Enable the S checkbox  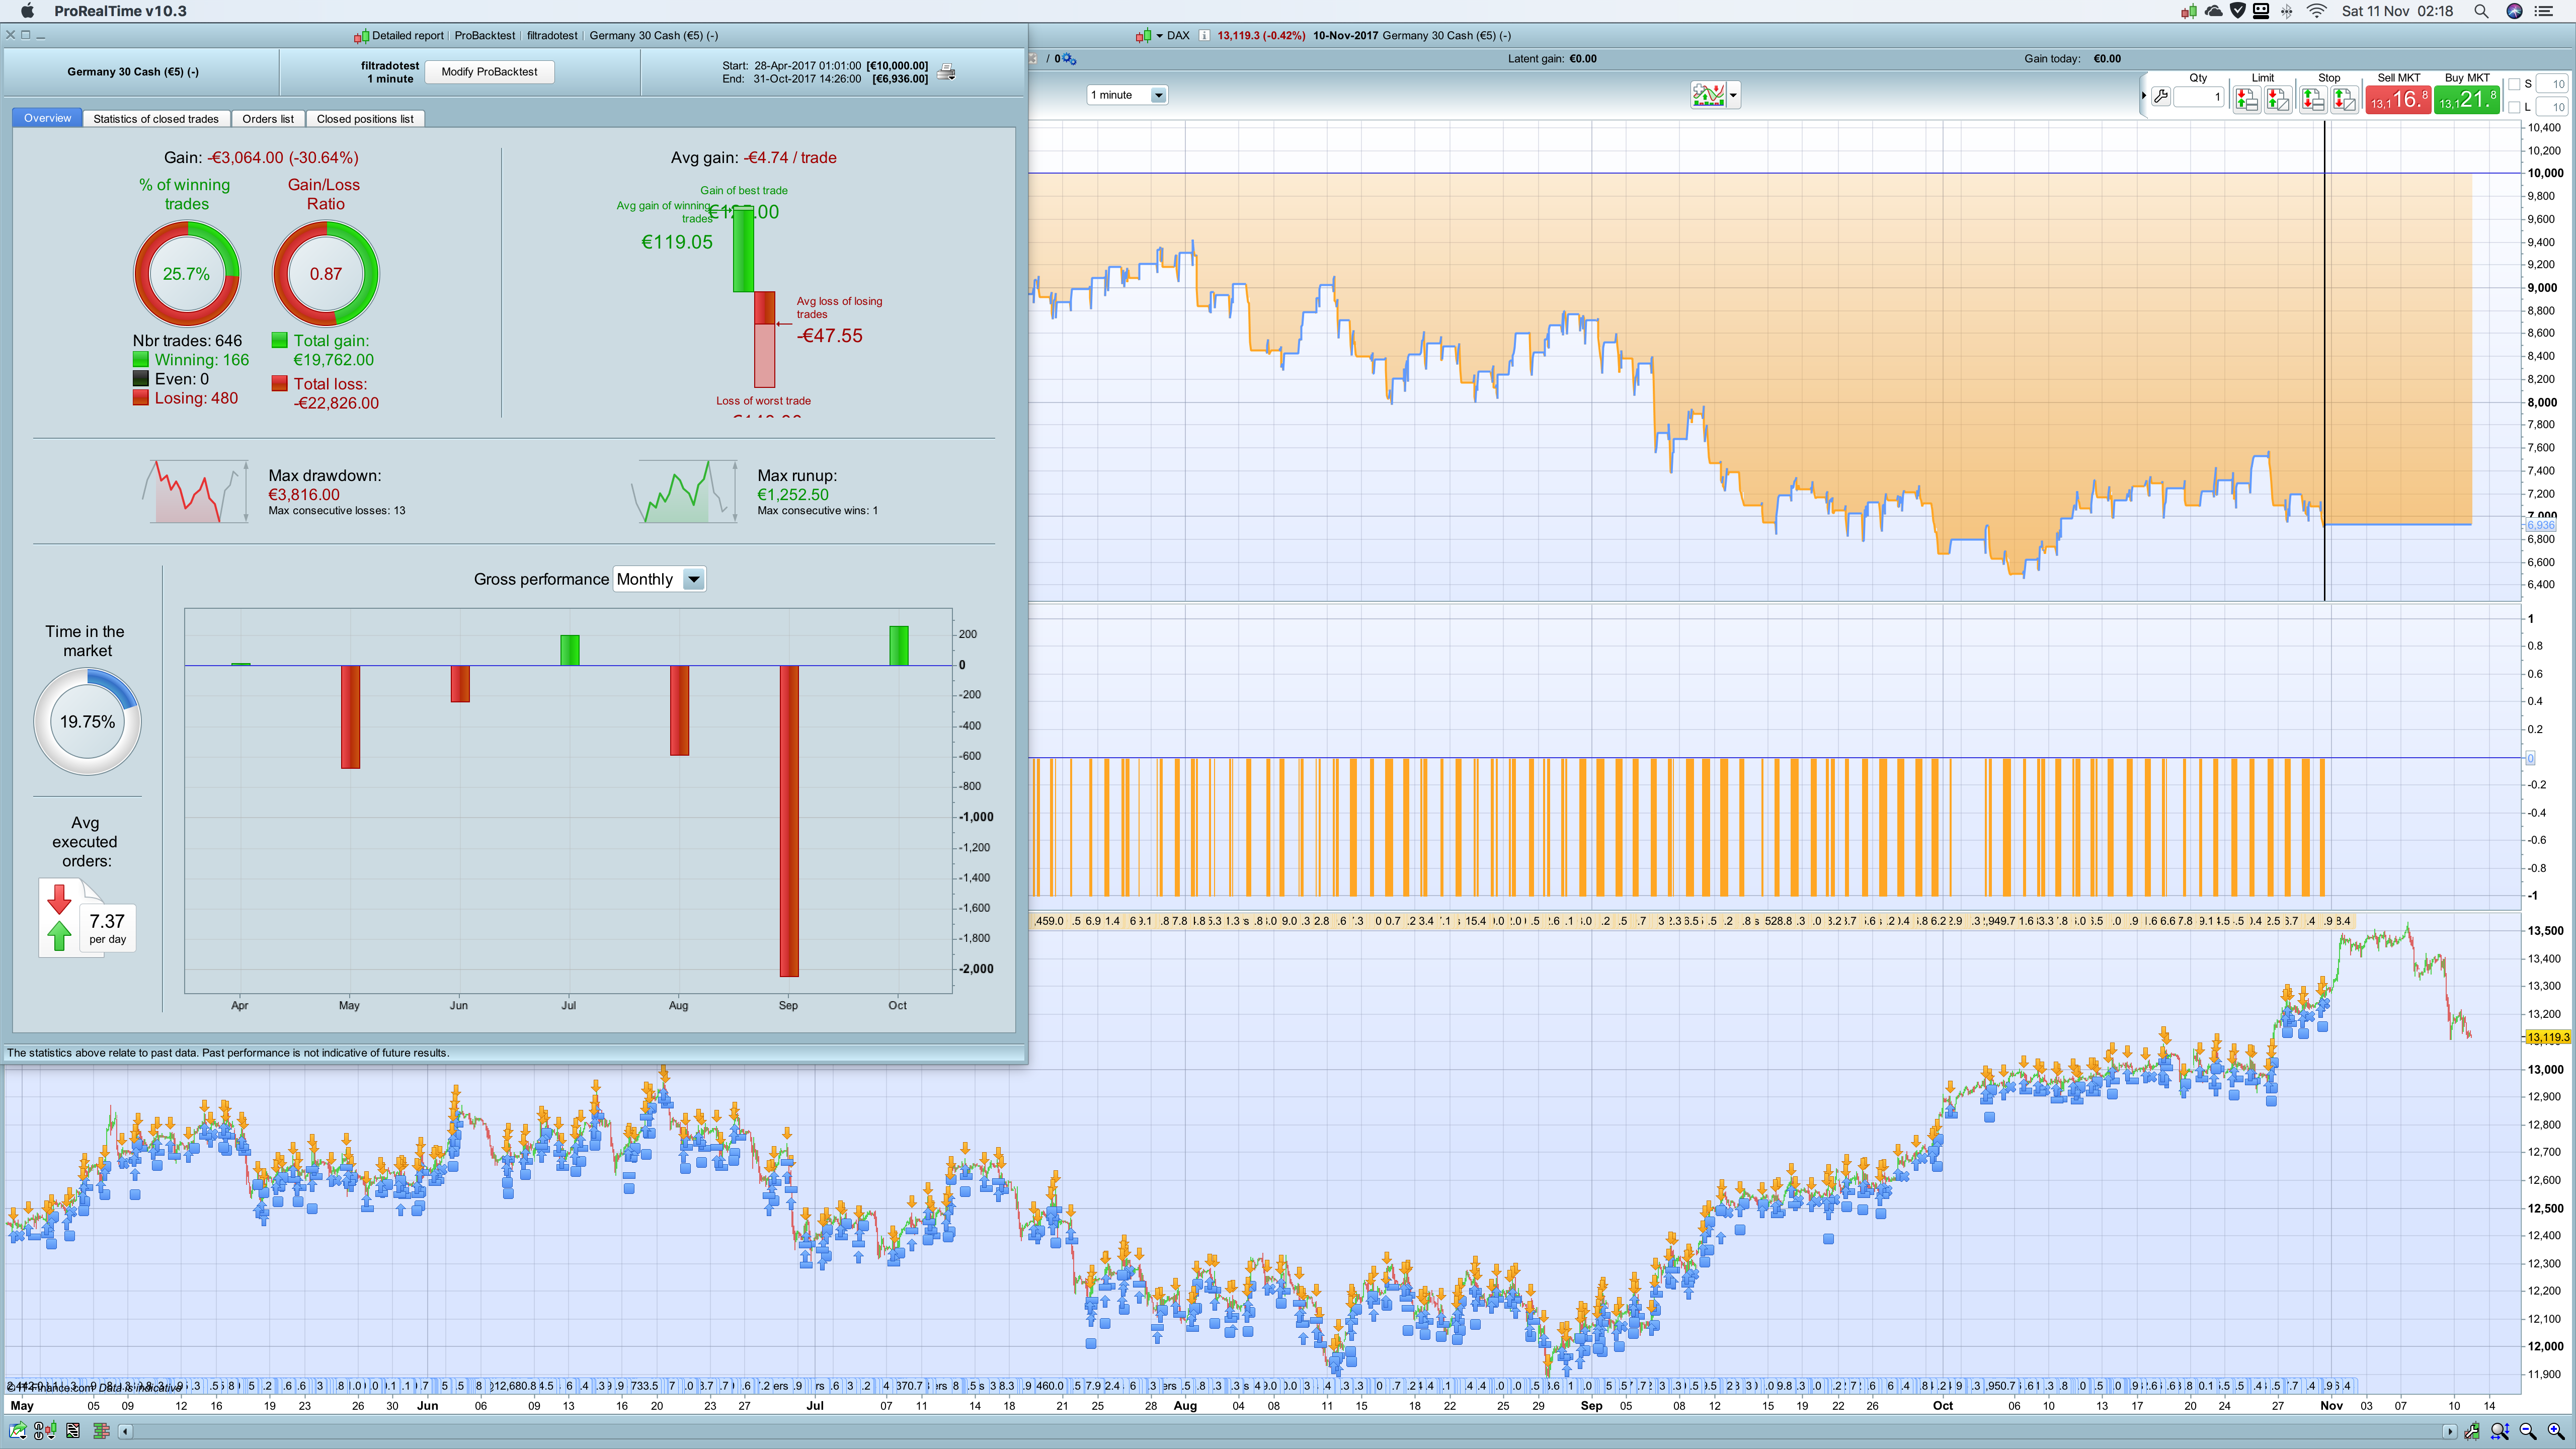(x=2514, y=84)
